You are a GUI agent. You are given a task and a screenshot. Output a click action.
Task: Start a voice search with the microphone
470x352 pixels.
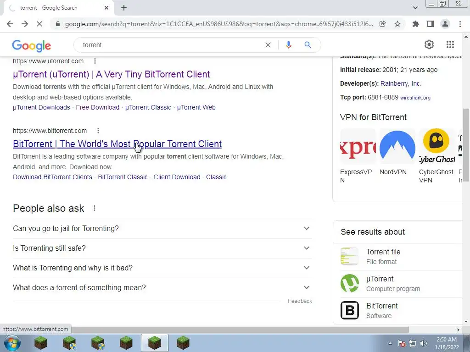[289, 45]
